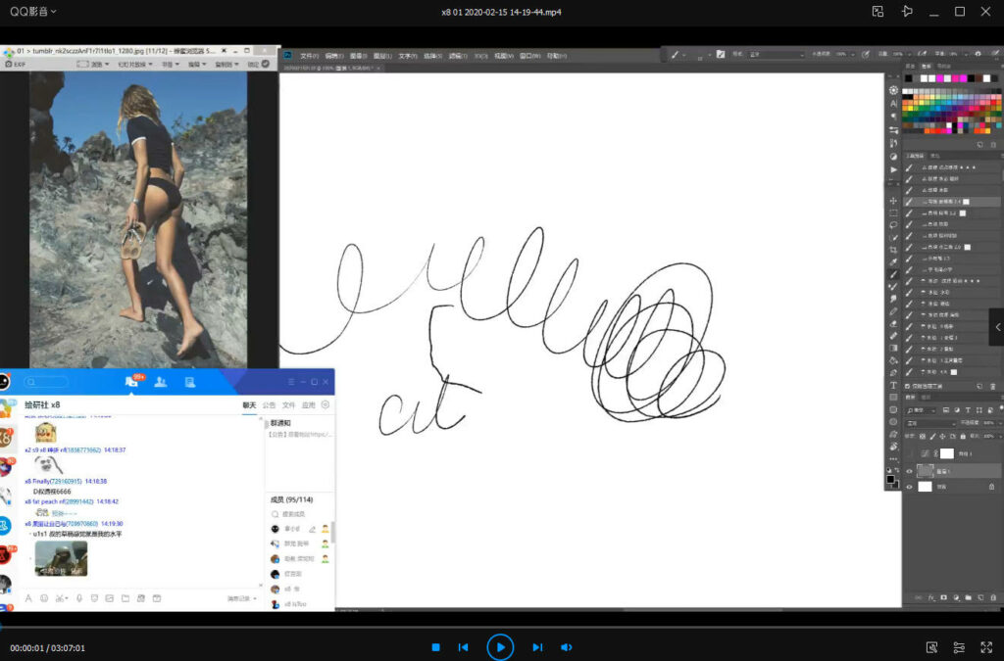
Task: Expand the playlist side panel arrow
Action: tap(996, 327)
